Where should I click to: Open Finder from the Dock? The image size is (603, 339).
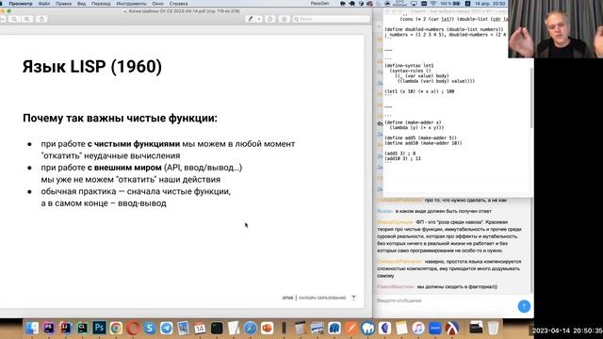(32, 328)
